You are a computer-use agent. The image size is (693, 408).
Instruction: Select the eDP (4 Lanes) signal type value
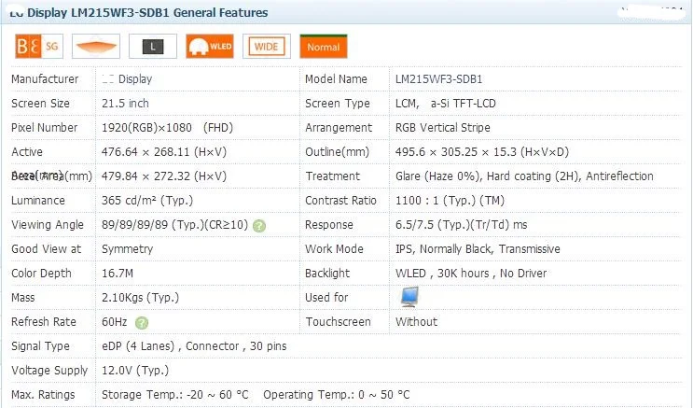tap(194, 346)
